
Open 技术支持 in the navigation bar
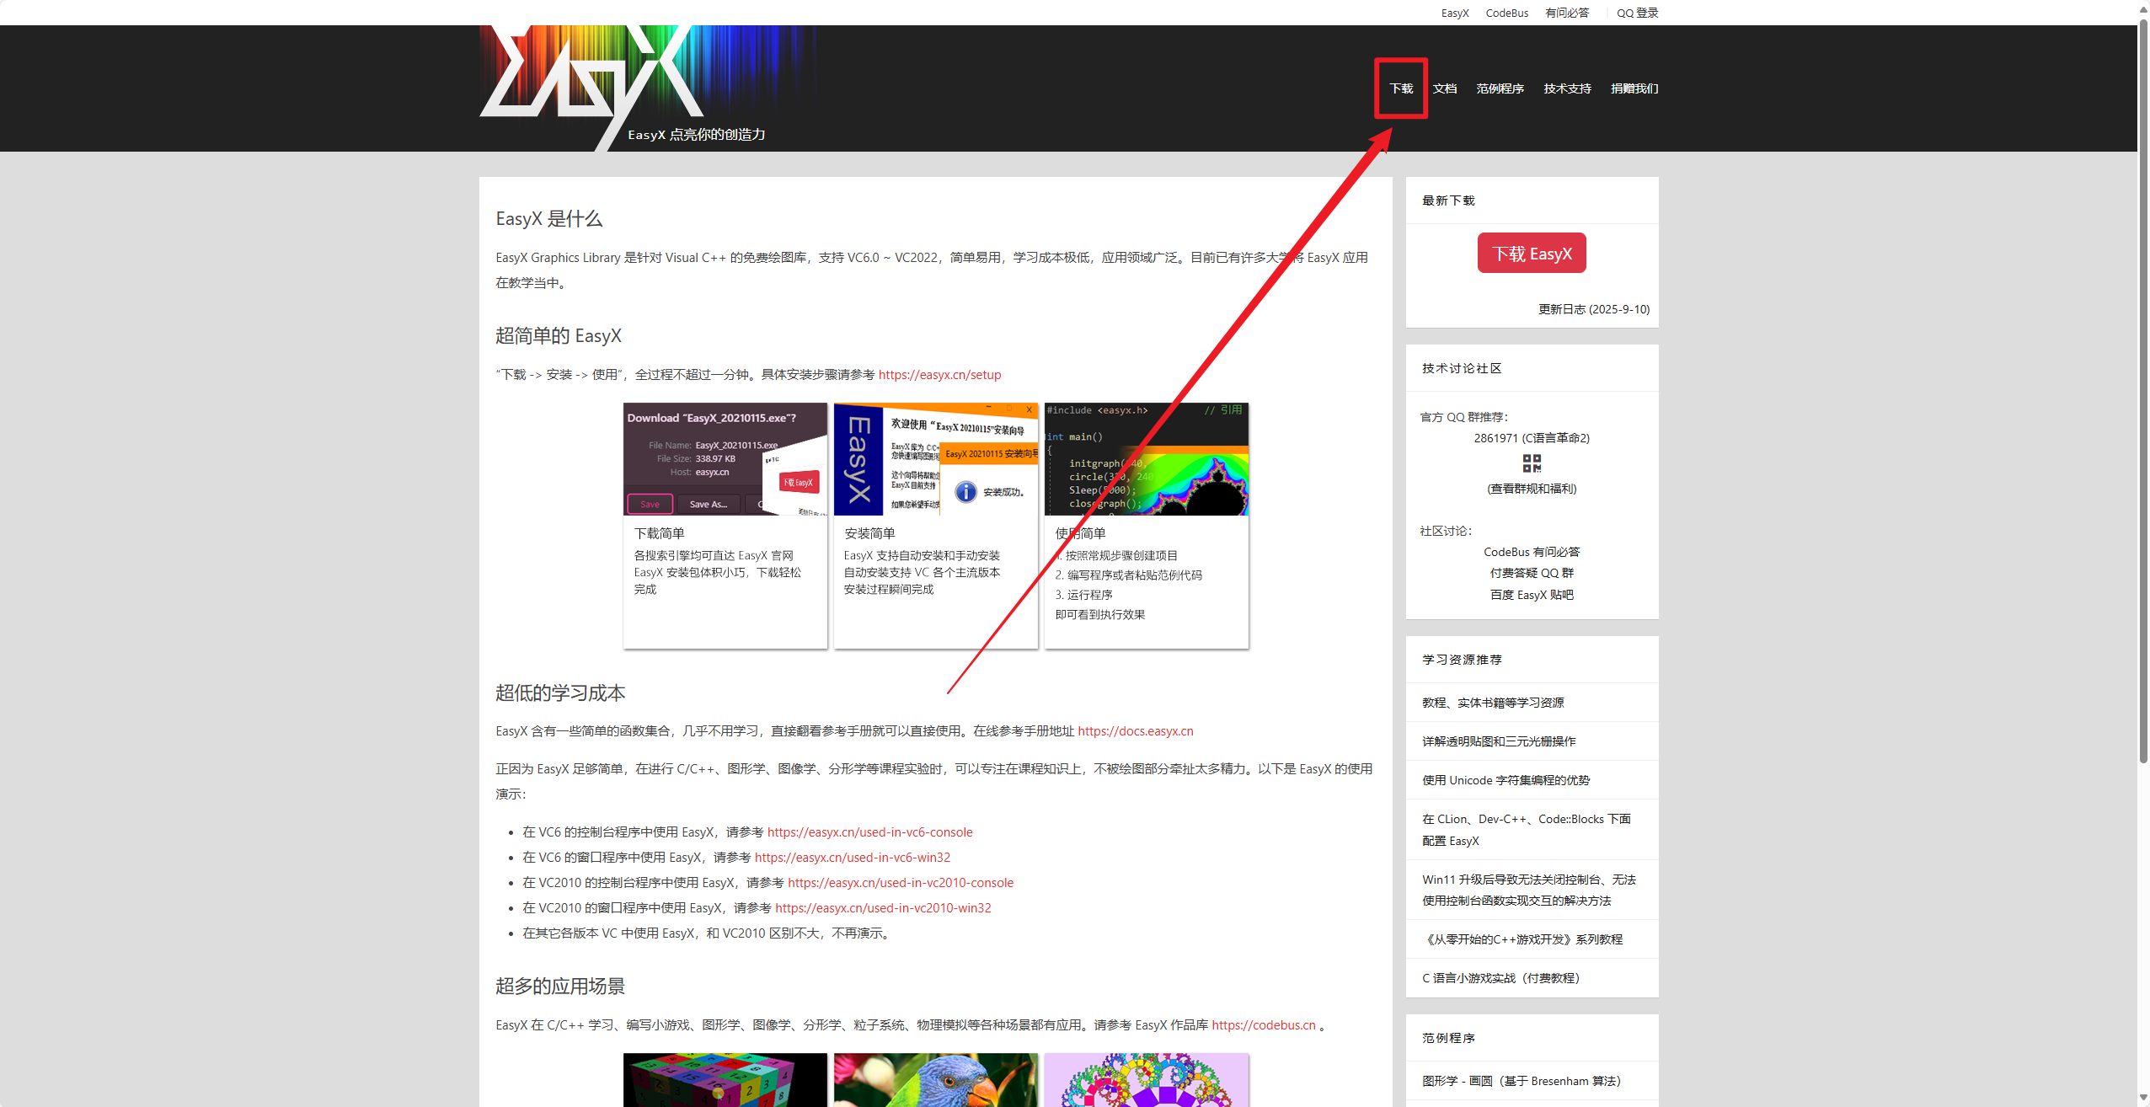(1567, 88)
